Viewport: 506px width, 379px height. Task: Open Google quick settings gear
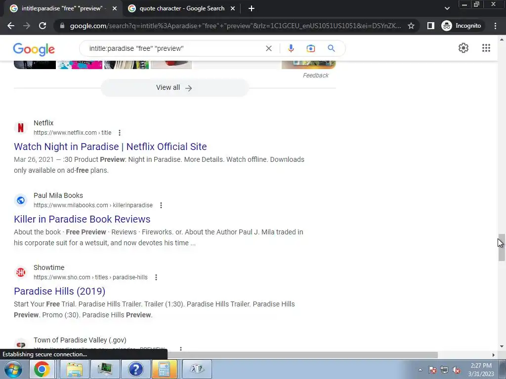(464, 48)
